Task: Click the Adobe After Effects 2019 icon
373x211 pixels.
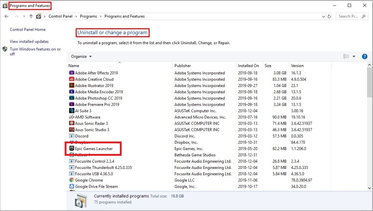Action: tap(72, 73)
